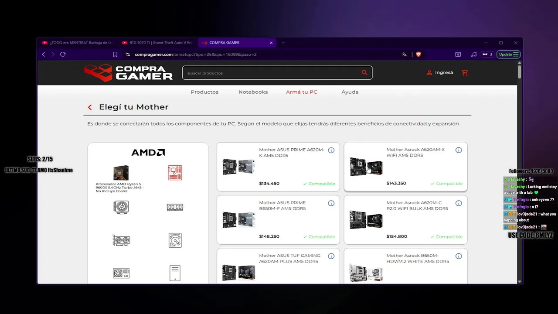Bookmark this page in the address bar

coord(115,55)
